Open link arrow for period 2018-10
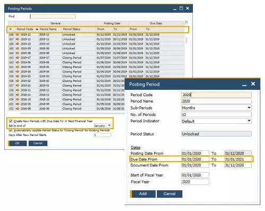This screenshot has width=265, height=211. 17,99
